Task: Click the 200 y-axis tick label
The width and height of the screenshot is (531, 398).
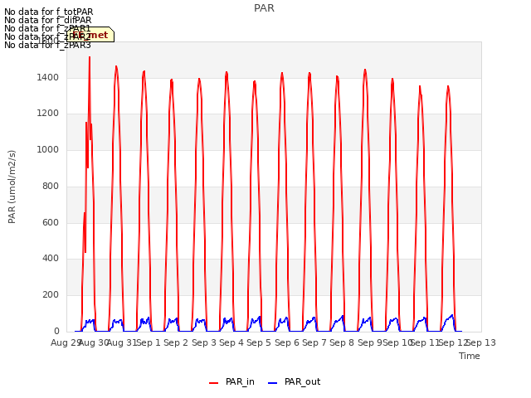Action: 51,295
